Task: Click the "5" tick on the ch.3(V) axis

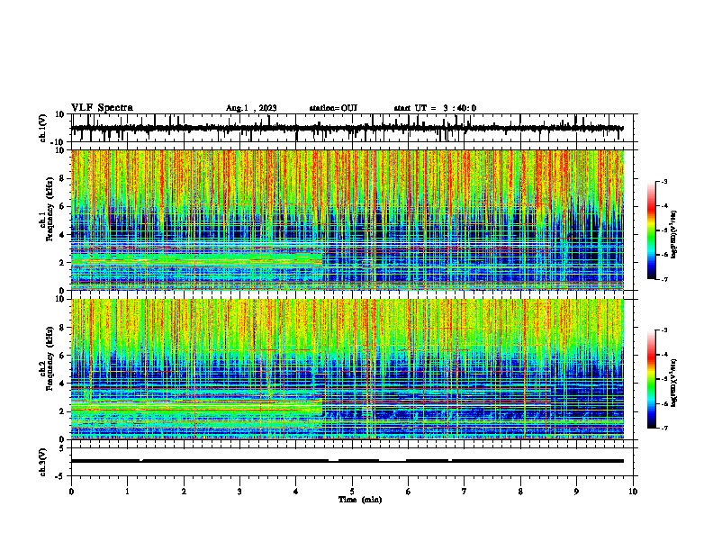Action: 62,448
